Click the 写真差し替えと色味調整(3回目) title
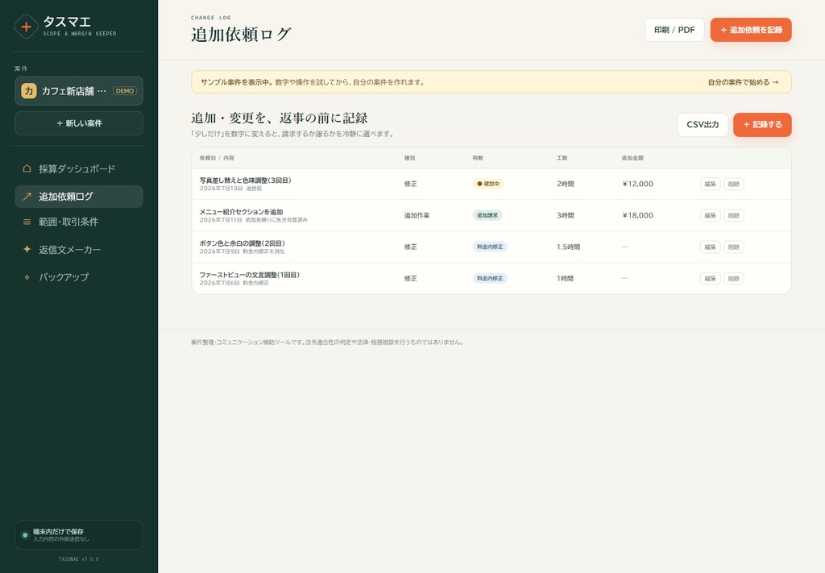This screenshot has height=573, width=825. coord(245,180)
